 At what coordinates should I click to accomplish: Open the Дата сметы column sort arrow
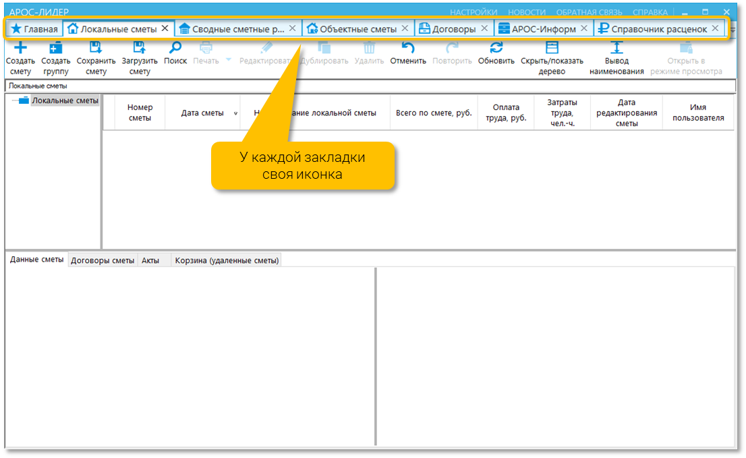[x=235, y=113]
